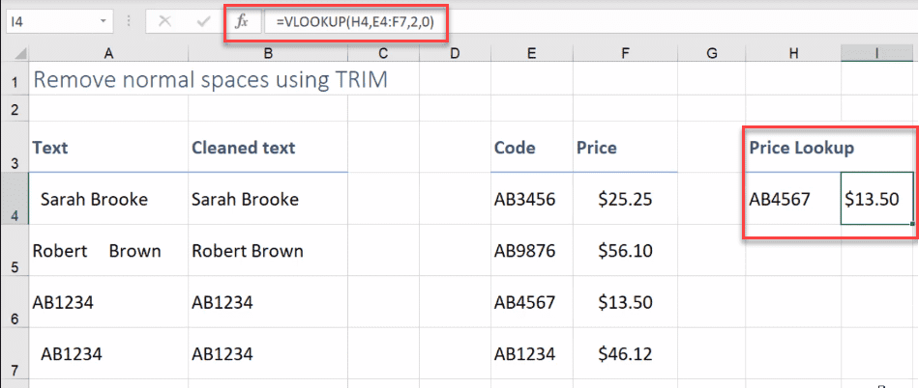This screenshot has height=388, width=919.
Task: Click the Cancel X icon in formula bar
Action: click(x=165, y=22)
